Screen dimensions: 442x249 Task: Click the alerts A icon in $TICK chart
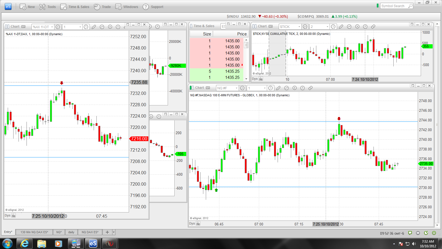[x=365, y=27]
